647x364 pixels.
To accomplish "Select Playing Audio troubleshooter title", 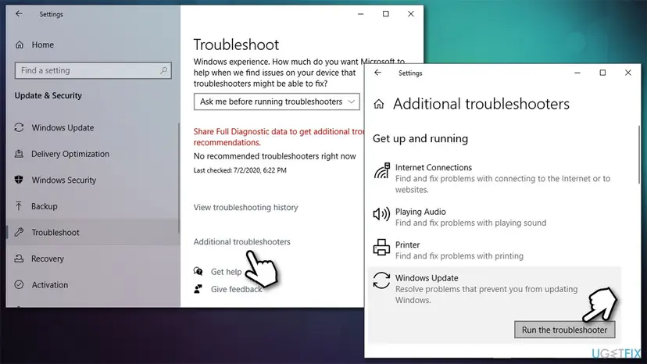I will click(x=420, y=212).
